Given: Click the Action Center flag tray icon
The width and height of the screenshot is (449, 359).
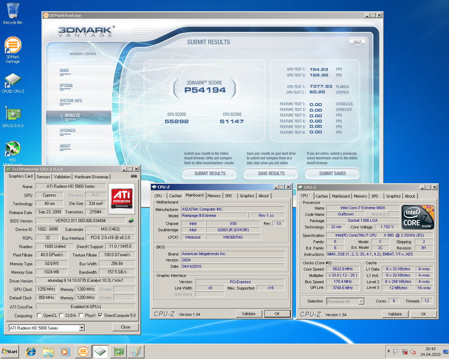Looking at the screenshot, I should coord(396,352).
